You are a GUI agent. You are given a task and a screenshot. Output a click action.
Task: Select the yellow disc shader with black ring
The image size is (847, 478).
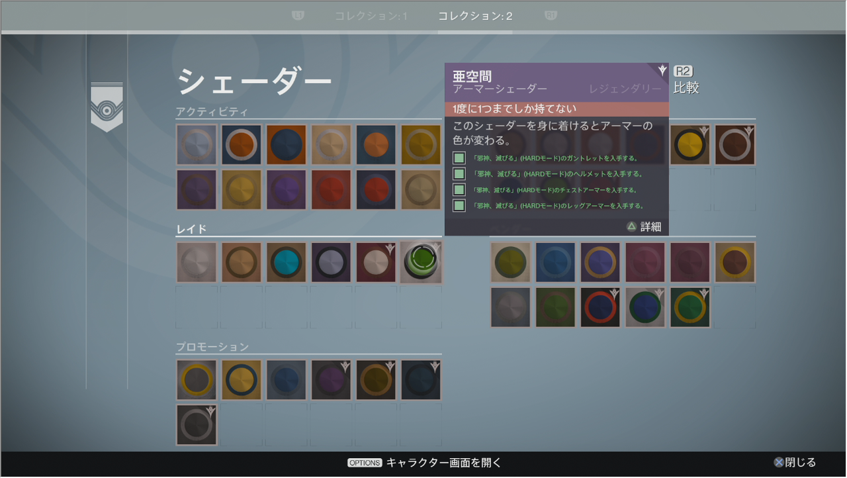pyautogui.click(x=690, y=144)
